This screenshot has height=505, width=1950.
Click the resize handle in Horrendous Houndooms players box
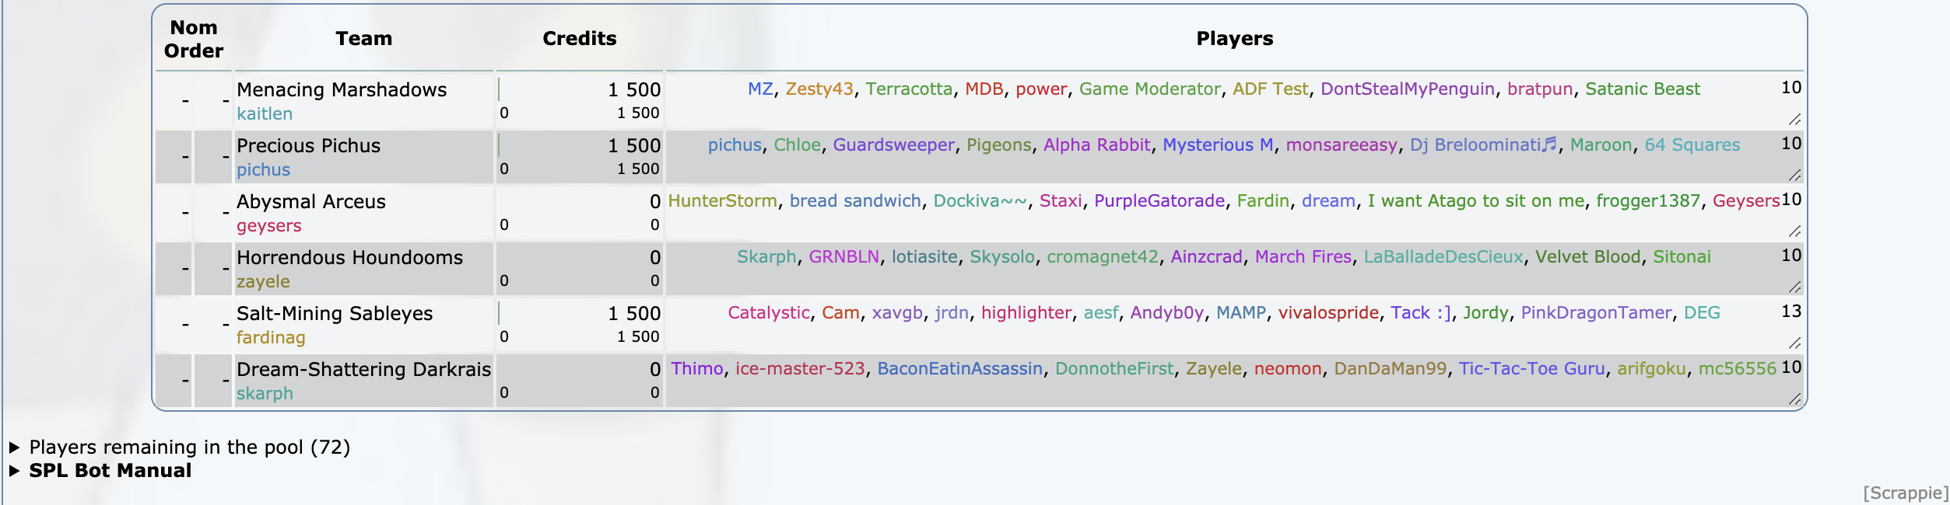click(x=1794, y=287)
